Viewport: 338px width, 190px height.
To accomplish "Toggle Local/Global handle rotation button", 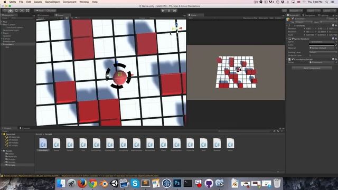I will 51,11.
